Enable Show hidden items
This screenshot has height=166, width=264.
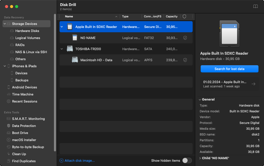point(187,160)
